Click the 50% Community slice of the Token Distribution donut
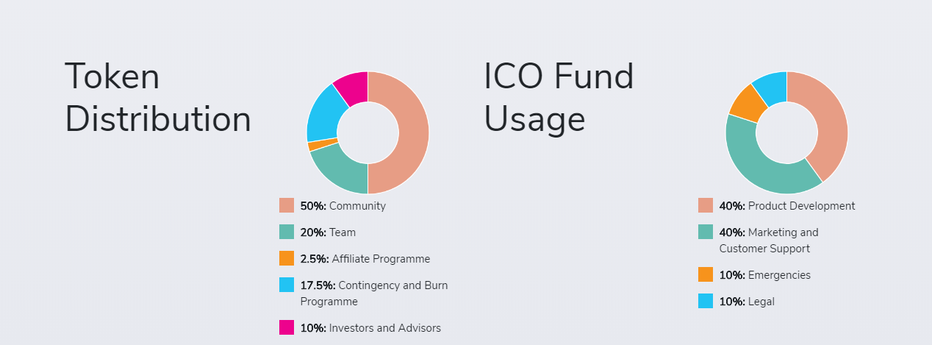Viewport: 932px width, 345px height. pos(412,132)
